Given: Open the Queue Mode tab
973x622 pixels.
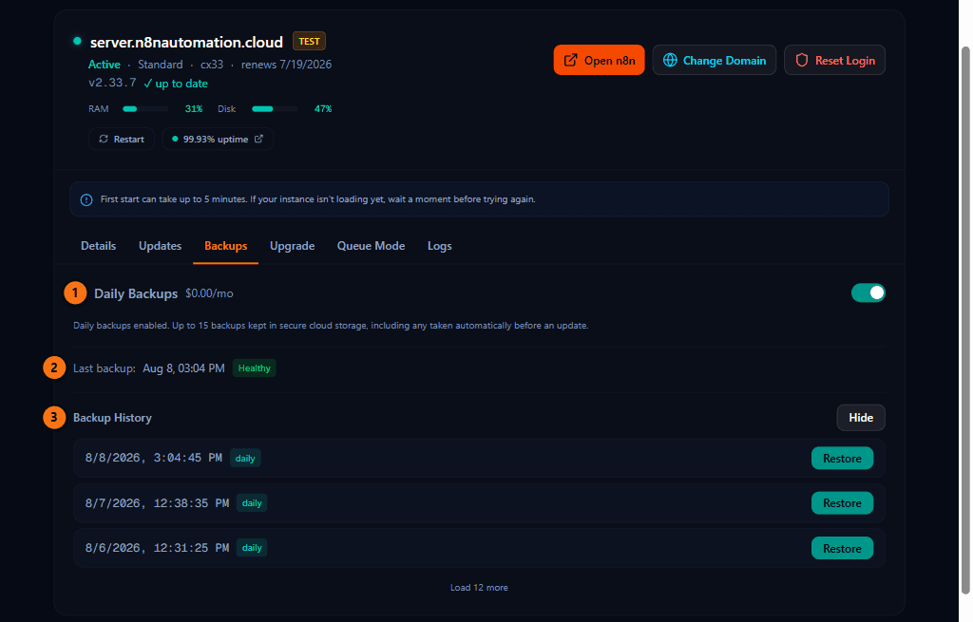Looking at the screenshot, I should tap(372, 246).
